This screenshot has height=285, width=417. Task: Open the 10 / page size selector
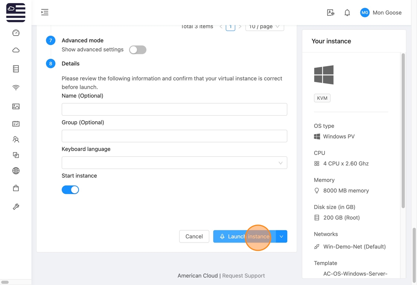[264, 27]
